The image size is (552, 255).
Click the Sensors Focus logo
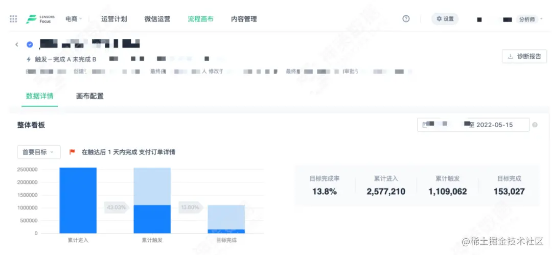click(41, 19)
